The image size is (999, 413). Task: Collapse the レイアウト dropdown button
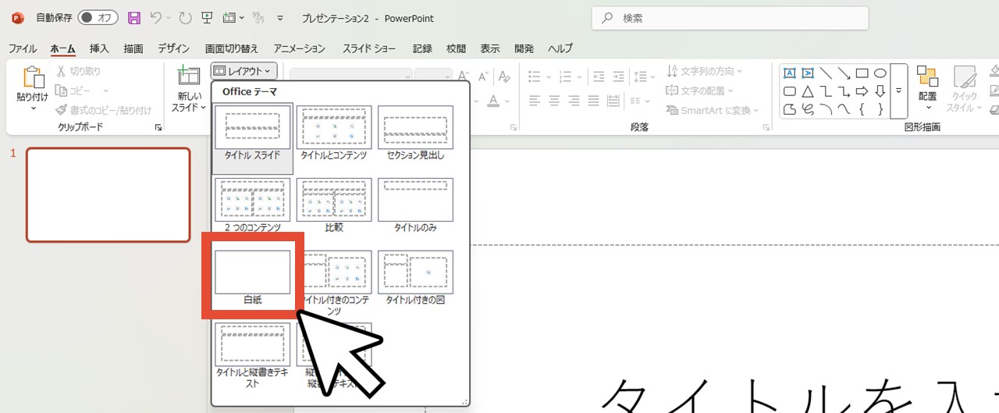pyautogui.click(x=244, y=71)
